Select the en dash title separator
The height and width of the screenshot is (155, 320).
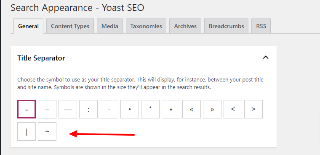47,109
